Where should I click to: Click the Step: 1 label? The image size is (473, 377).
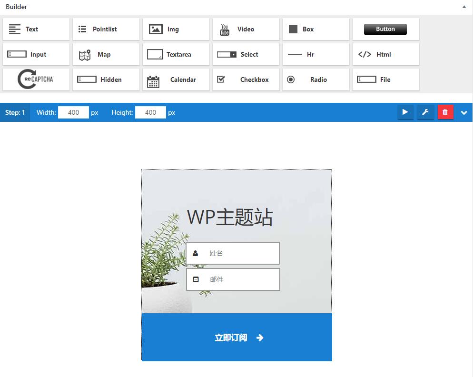click(15, 112)
